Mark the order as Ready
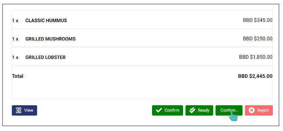The height and width of the screenshot is (131, 283). (203, 110)
